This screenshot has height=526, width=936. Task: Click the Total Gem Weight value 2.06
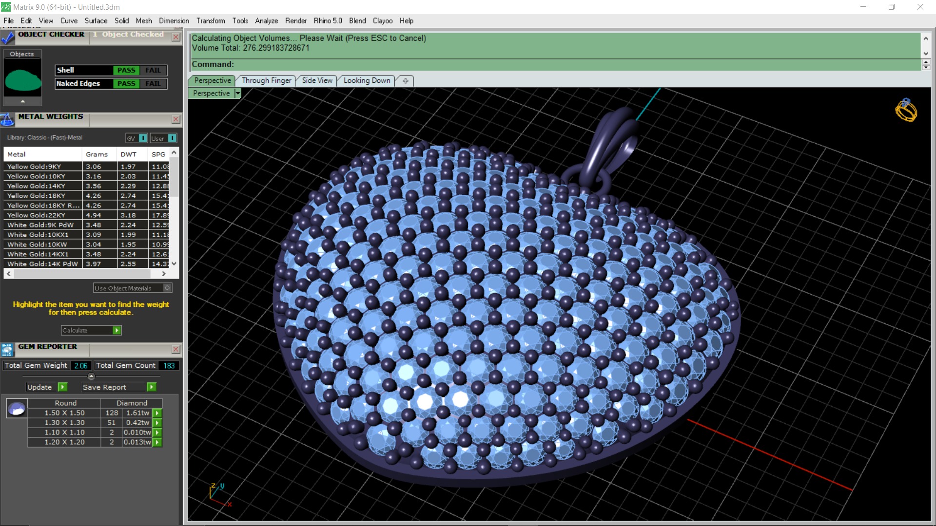pyautogui.click(x=81, y=366)
